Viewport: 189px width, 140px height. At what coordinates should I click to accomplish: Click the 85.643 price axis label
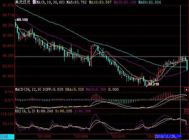[8, 45]
